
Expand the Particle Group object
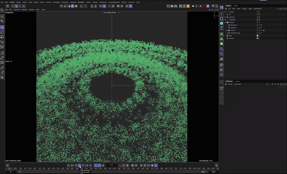point(227,33)
